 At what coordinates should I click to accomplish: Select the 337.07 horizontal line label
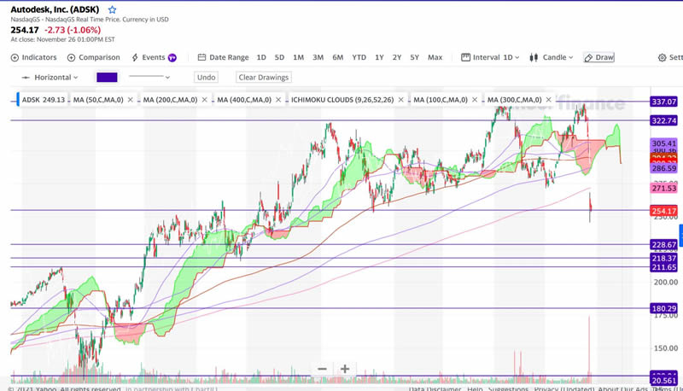(x=664, y=102)
